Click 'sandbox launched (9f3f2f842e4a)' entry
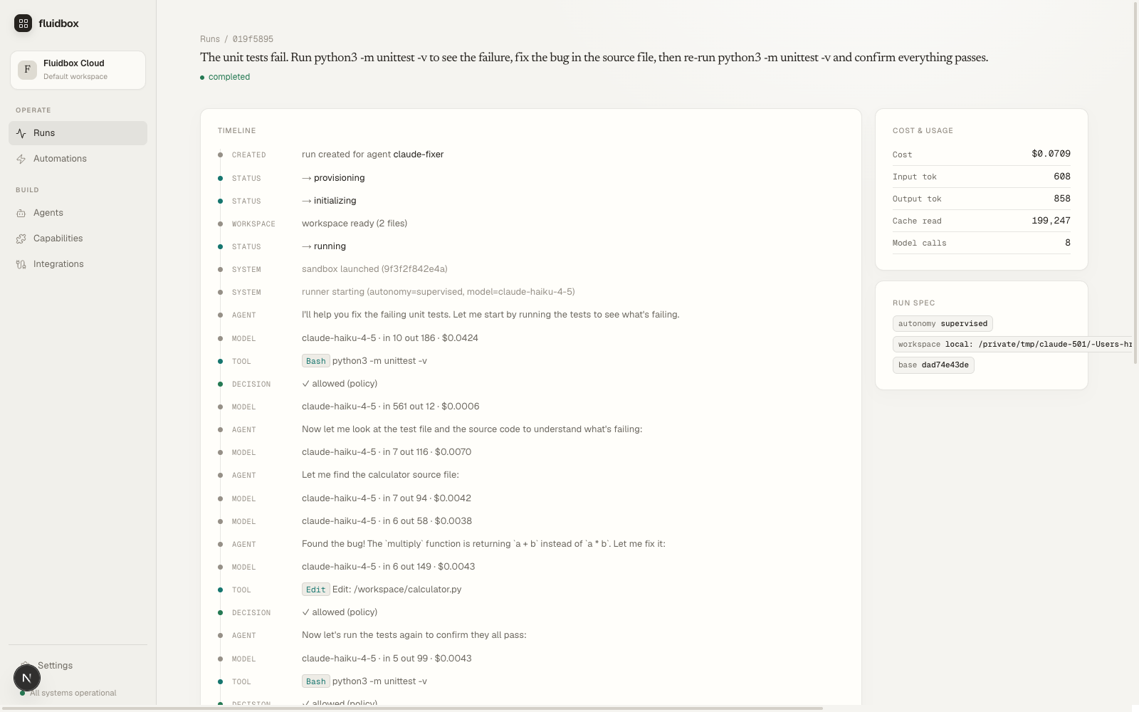Image resolution: width=1139 pixels, height=712 pixels. 374,269
